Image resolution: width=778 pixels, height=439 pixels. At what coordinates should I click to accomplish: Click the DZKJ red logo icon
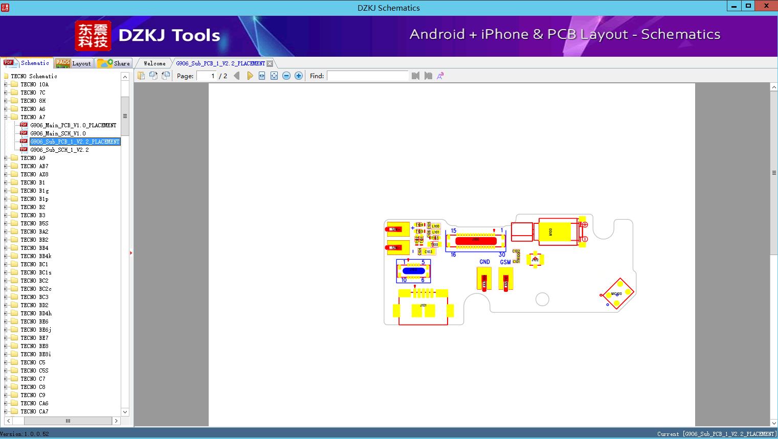(93, 36)
